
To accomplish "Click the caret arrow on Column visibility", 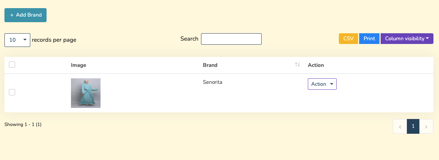I will [x=427, y=38].
